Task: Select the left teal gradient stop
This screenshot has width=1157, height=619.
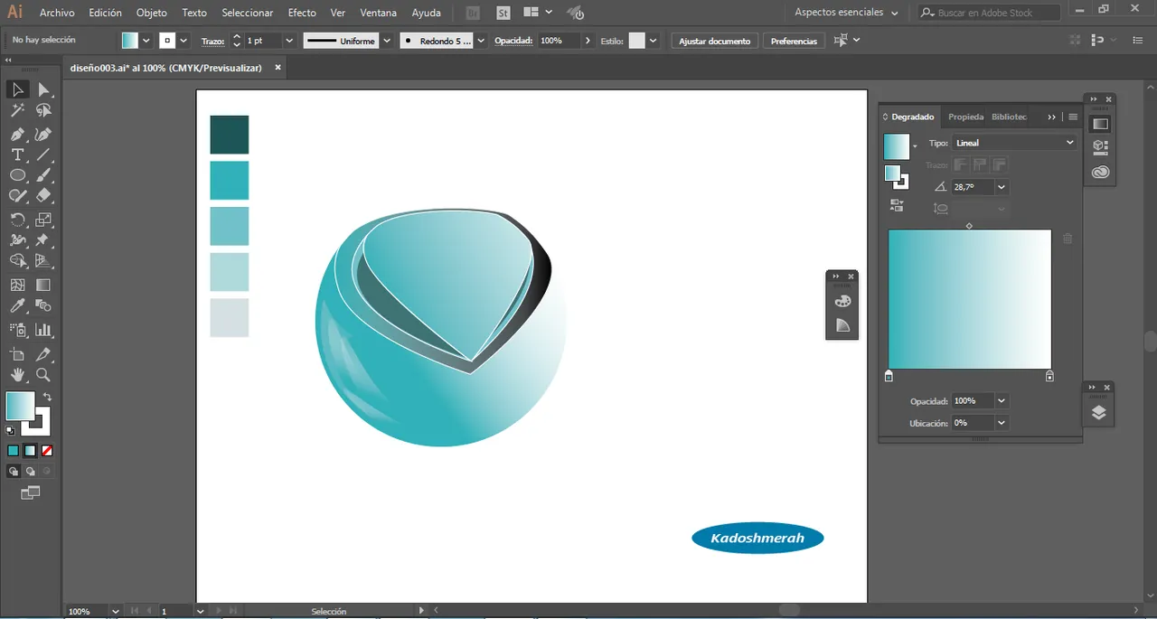Action: pos(889,376)
